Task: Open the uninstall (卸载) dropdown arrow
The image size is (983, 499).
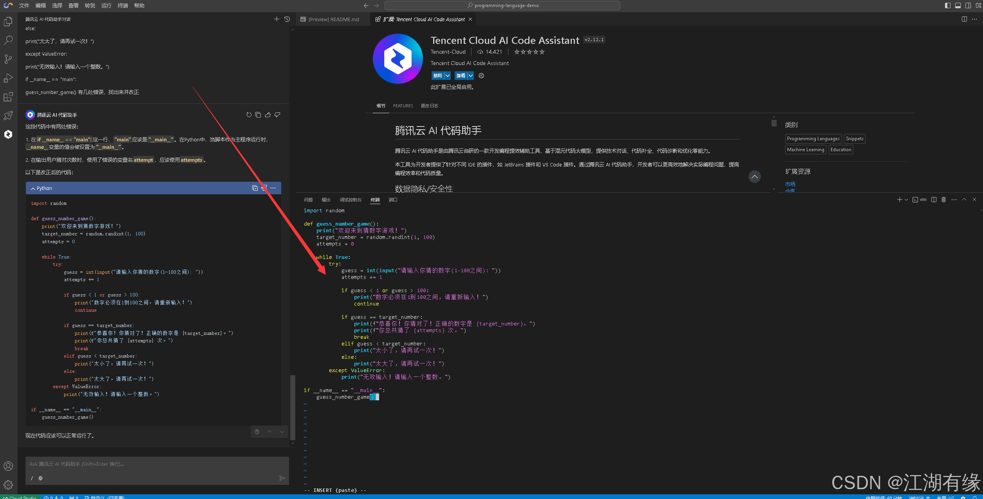Action: [x=470, y=76]
